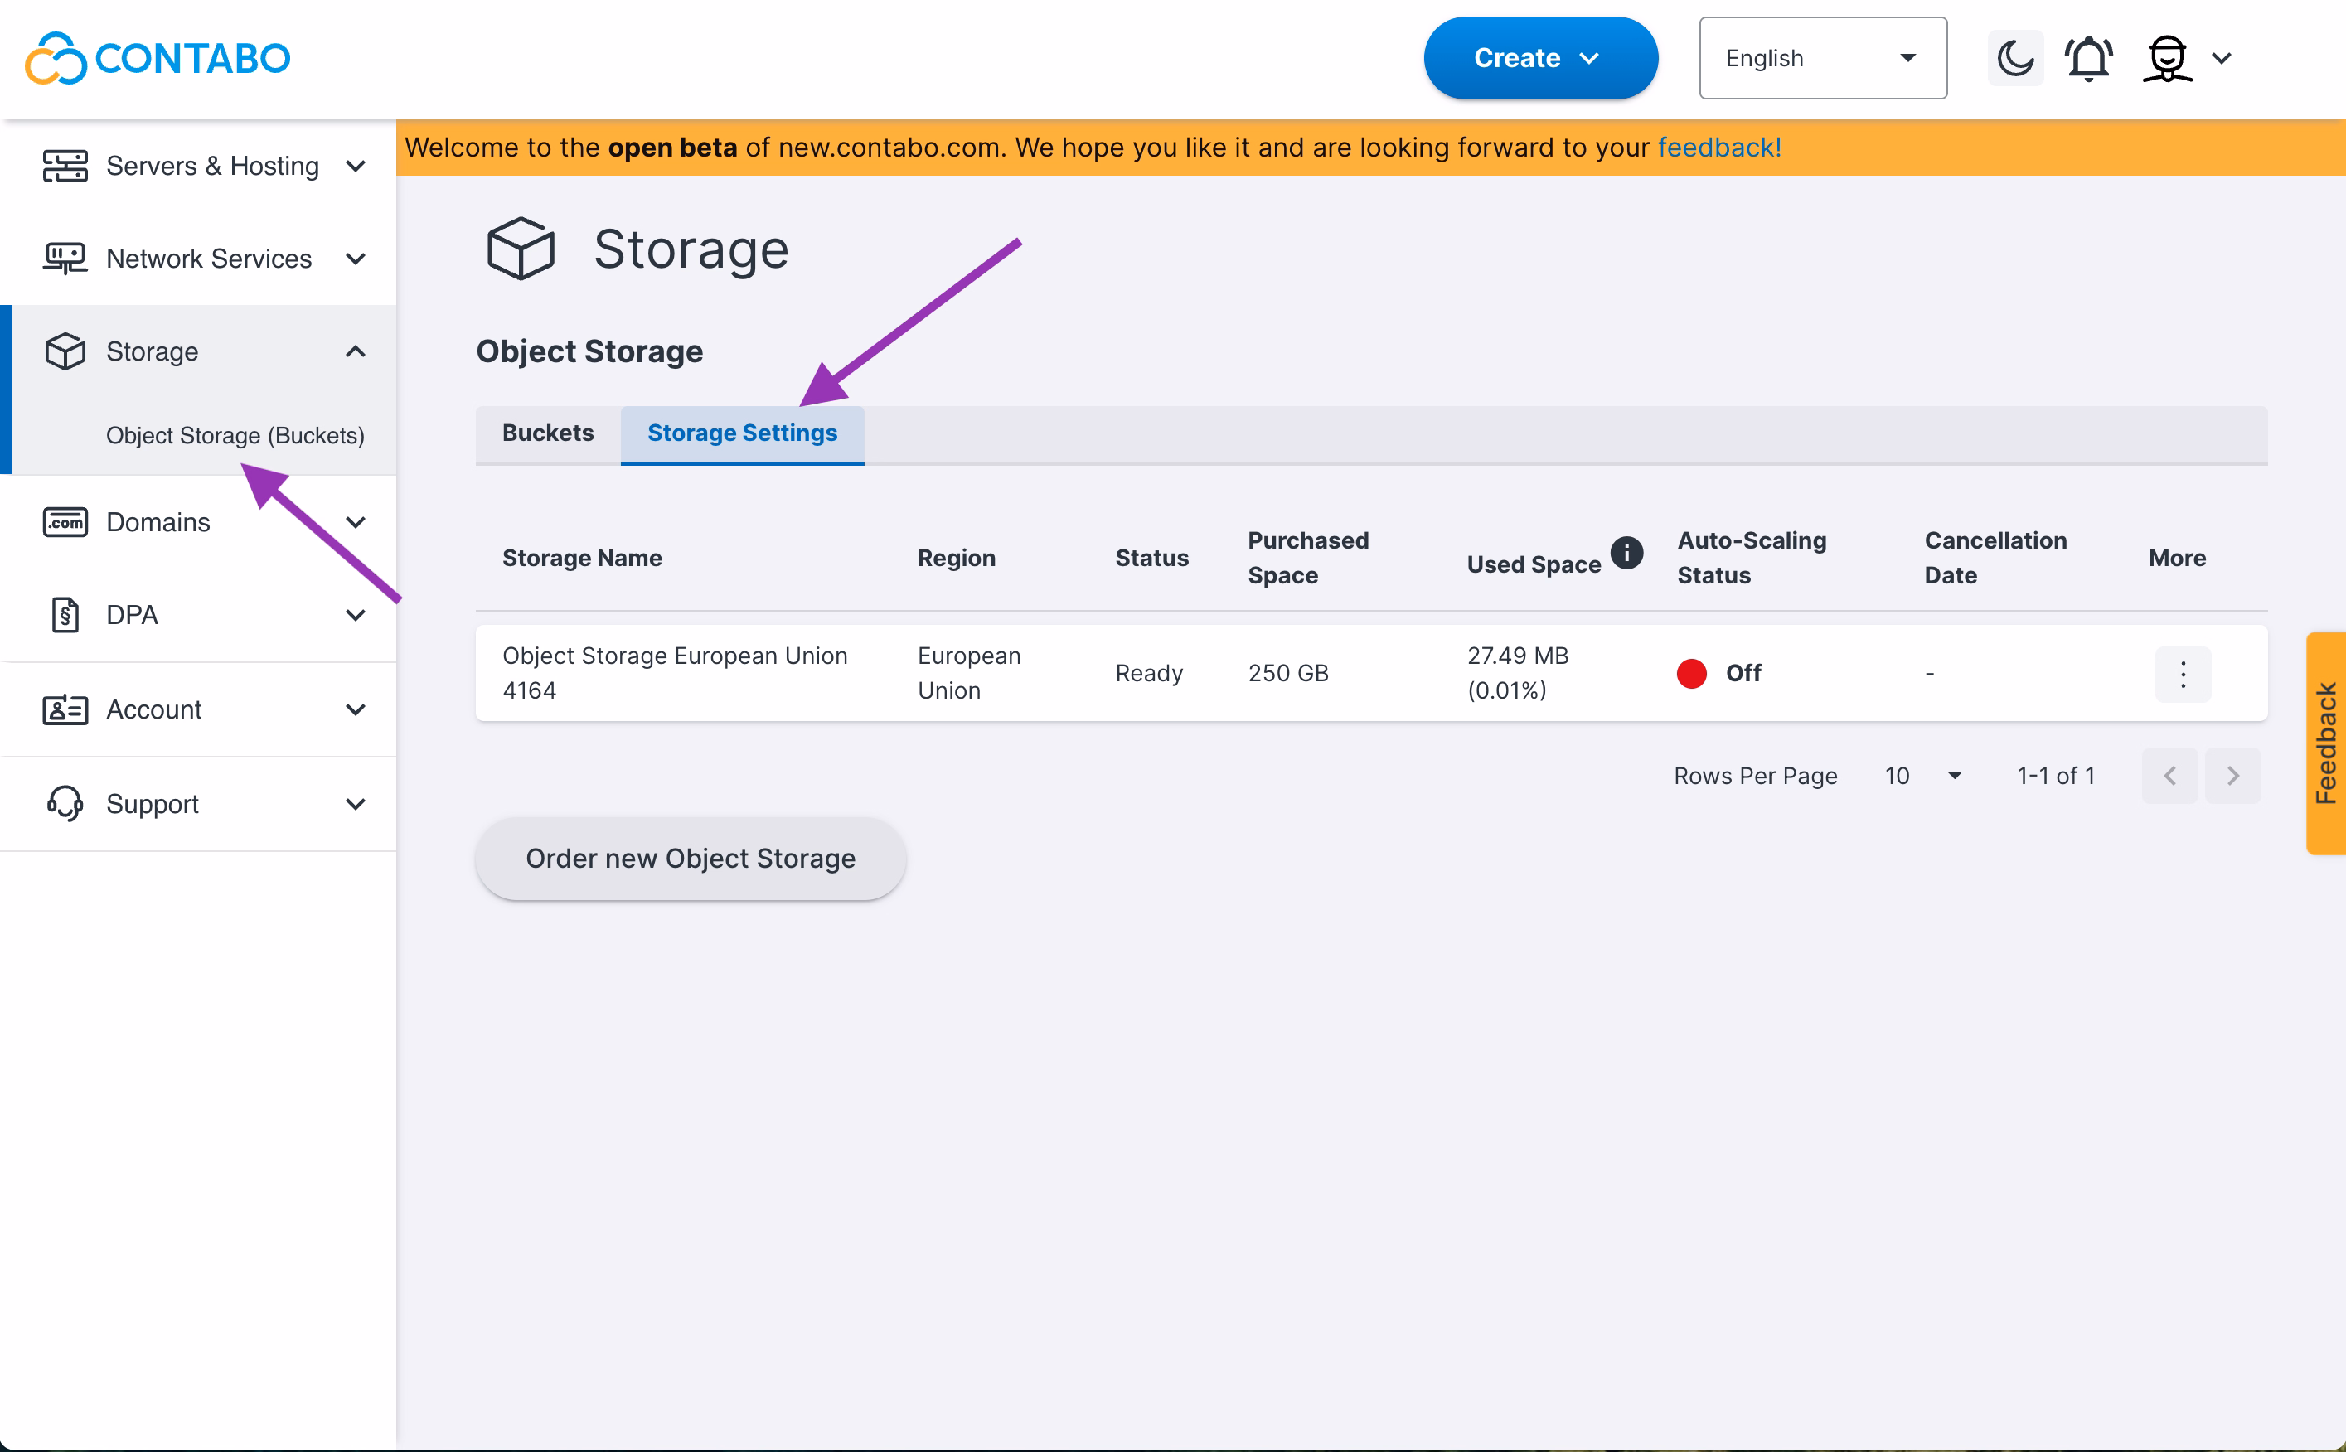Open the three-dot More menu for storage row
Screen dimensions: 2346x1452
pos(2182,674)
